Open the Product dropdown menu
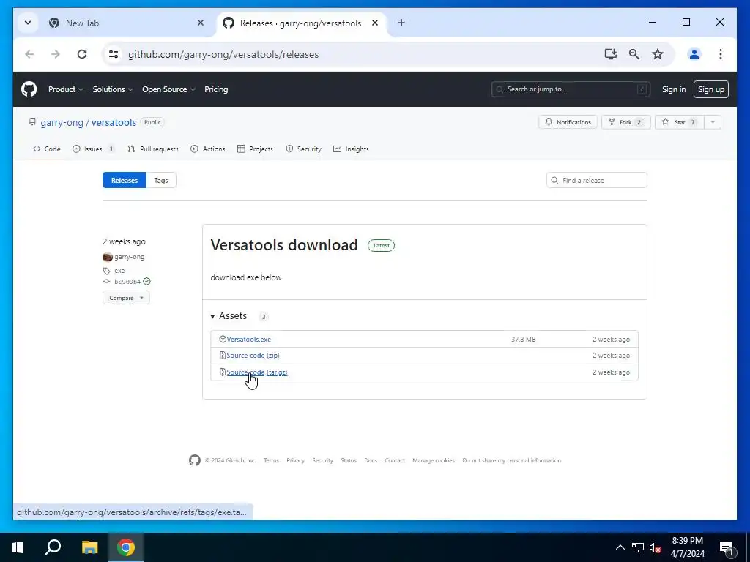 tap(65, 89)
